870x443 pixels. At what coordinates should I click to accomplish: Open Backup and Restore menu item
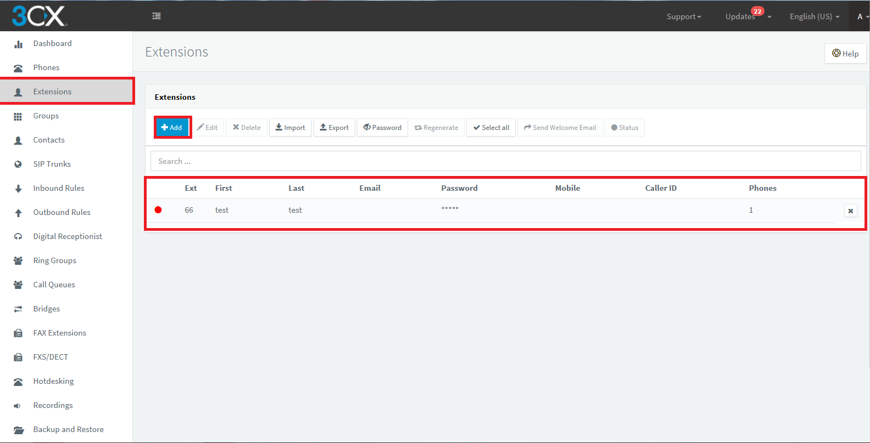(68, 429)
